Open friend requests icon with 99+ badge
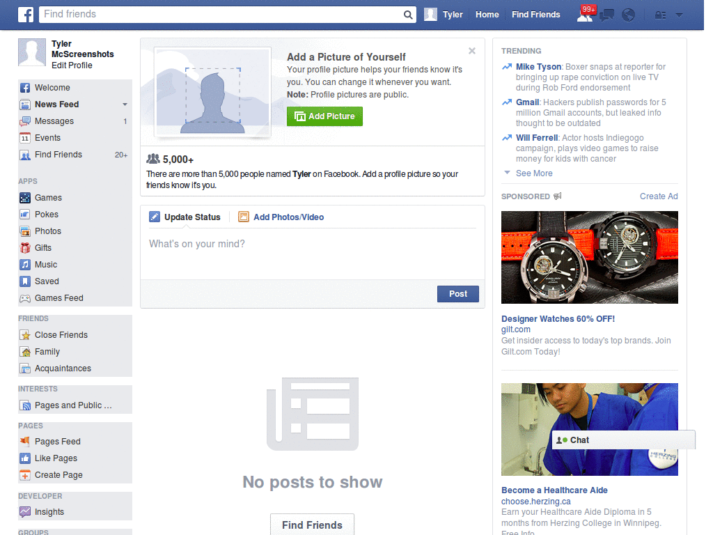 pos(585,15)
